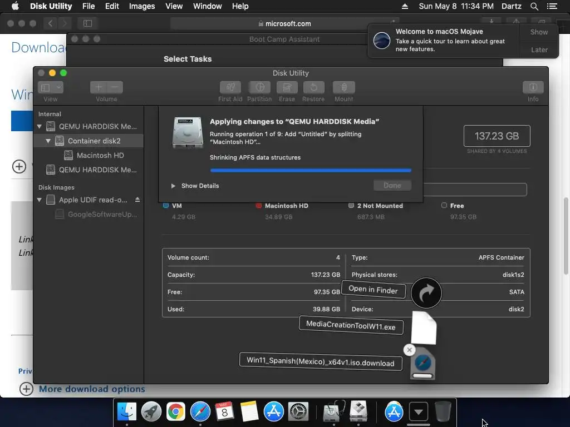Image resolution: width=570 pixels, height=427 pixels.
Task: Open Spotlight search magnifier in menu bar
Action: tap(534, 6)
